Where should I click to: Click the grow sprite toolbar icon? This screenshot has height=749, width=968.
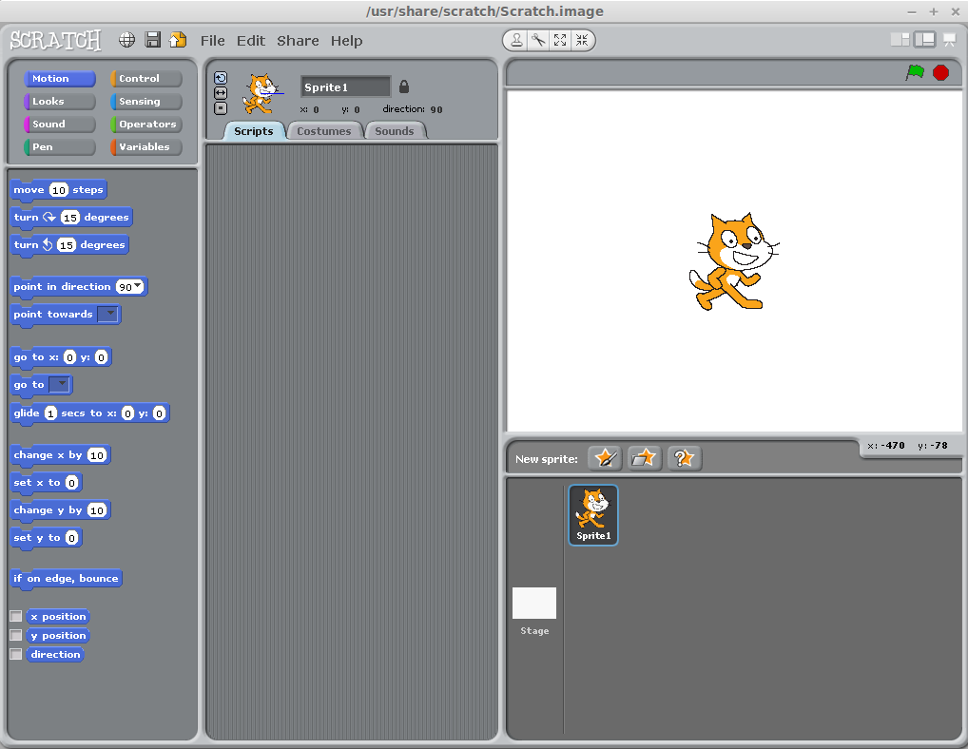[562, 40]
